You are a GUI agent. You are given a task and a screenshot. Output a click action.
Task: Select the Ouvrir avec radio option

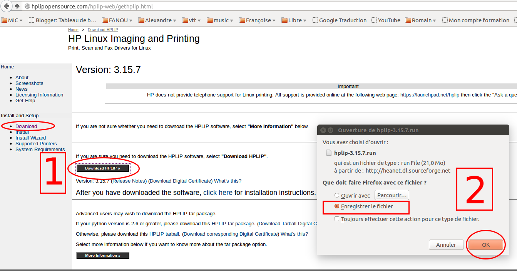tap(337, 196)
